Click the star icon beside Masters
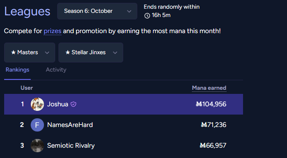The height and width of the screenshot is (158, 287). (13, 53)
